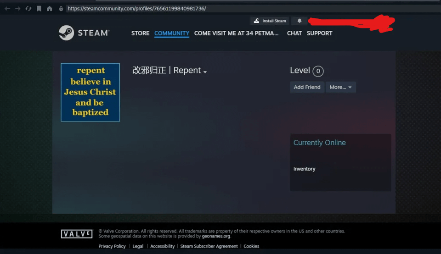This screenshot has width=441, height=254.
Task: Open the STORE menu
Action: [140, 33]
